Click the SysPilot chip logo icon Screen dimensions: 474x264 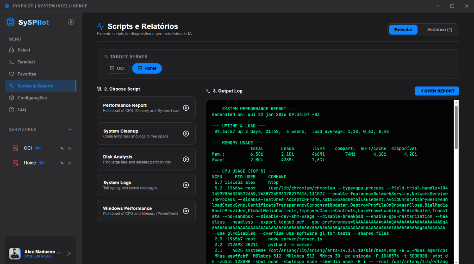11,22
